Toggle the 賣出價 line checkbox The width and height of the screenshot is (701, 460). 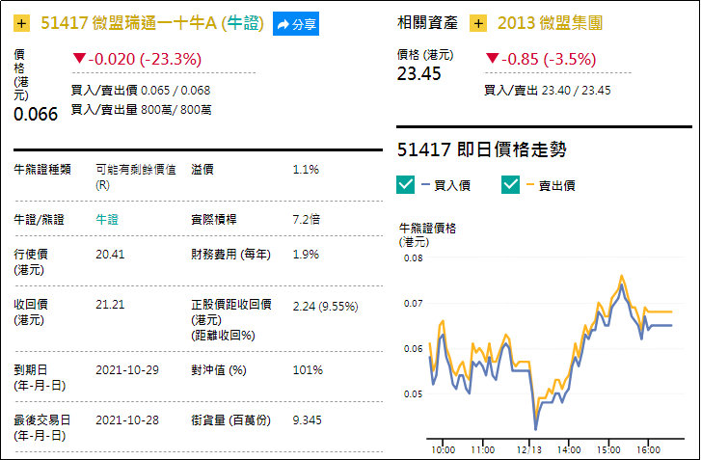pyautogui.click(x=510, y=184)
